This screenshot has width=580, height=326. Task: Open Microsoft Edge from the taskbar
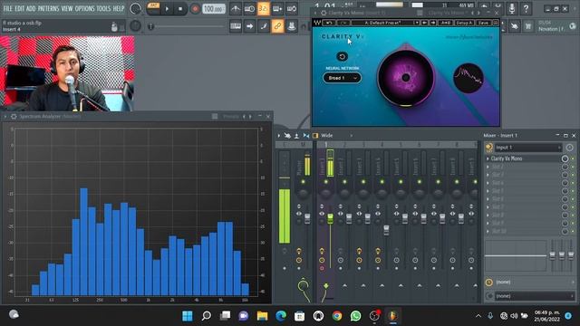[281, 316]
